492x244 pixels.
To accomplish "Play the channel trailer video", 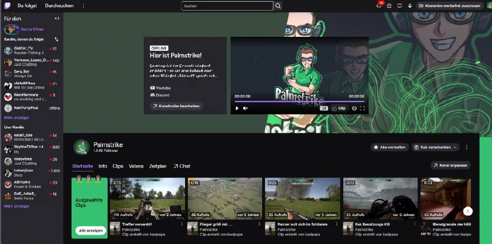I will [x=237, y=108].
